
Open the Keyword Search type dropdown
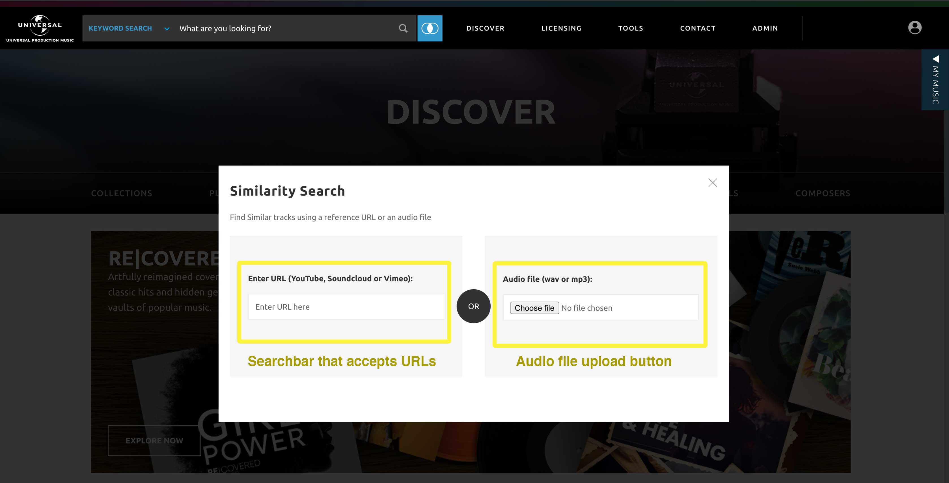click(x=129, y=28)
